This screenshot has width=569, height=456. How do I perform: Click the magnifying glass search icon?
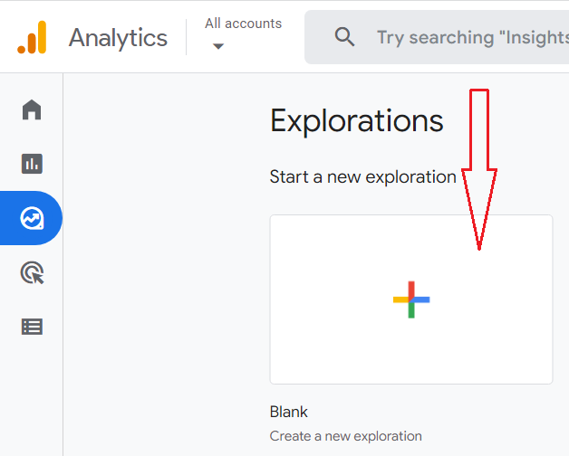344,37
